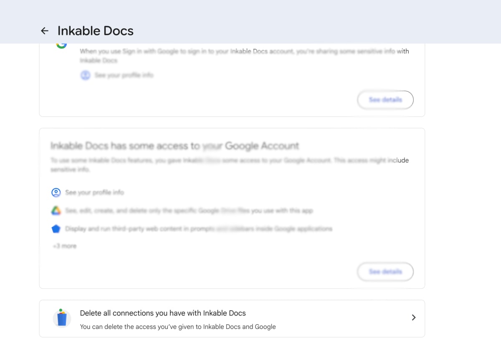501x359 pixels.
Task: Click the profile icon next to See your profile info in access card
Action: click(56, 193)
